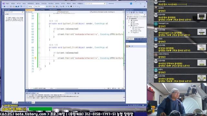
Task: Click the Save file toolbar icon
Action: coord(16,6)
